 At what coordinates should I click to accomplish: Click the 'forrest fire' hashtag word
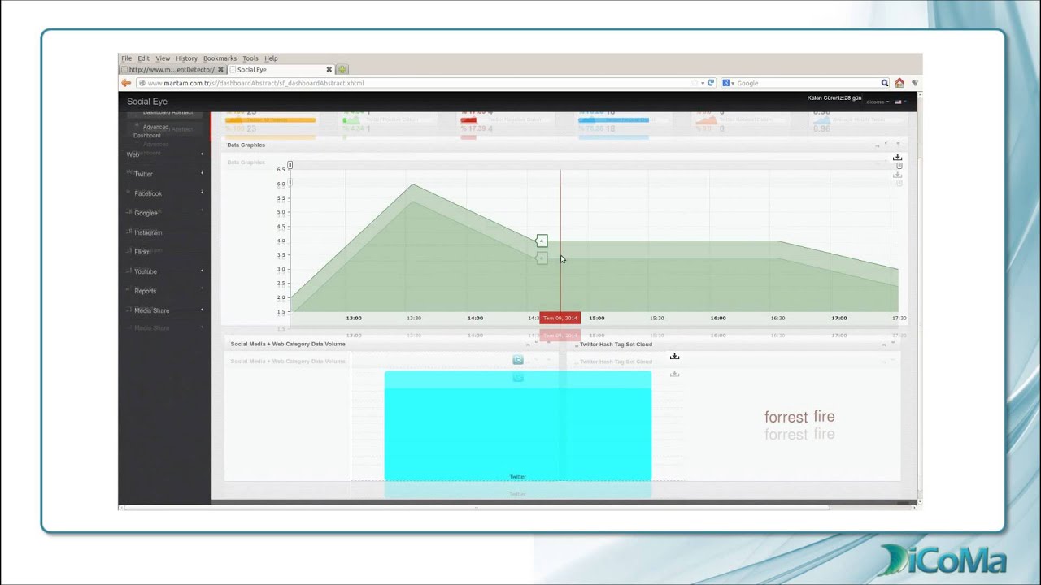tap(799, 417)
